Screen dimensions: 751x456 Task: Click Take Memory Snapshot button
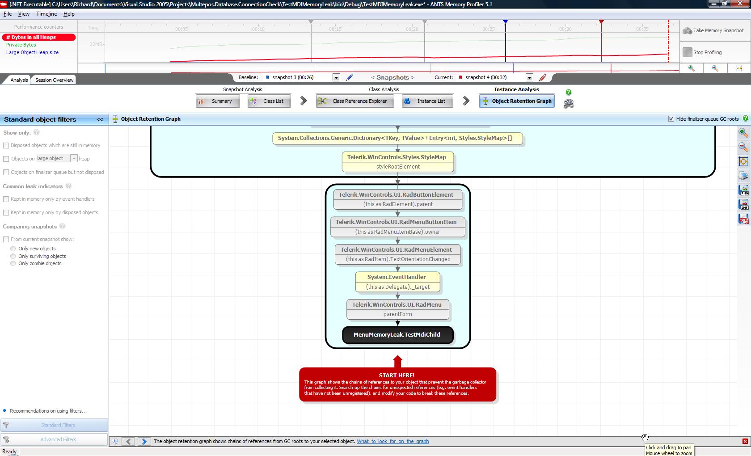714,30
